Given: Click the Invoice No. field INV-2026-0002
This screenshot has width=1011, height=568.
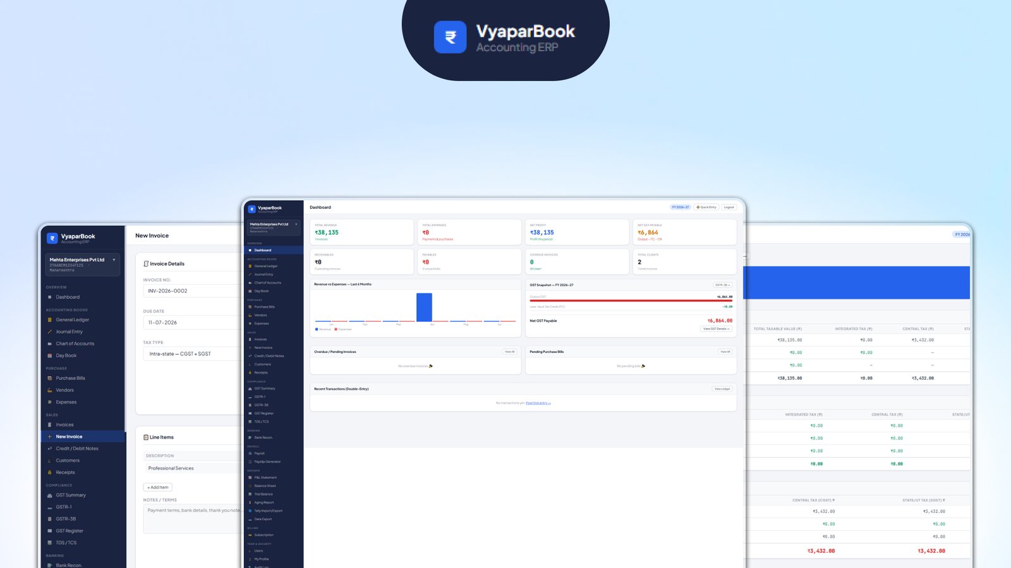Looking at the screenshot, I should pos(192,291).
